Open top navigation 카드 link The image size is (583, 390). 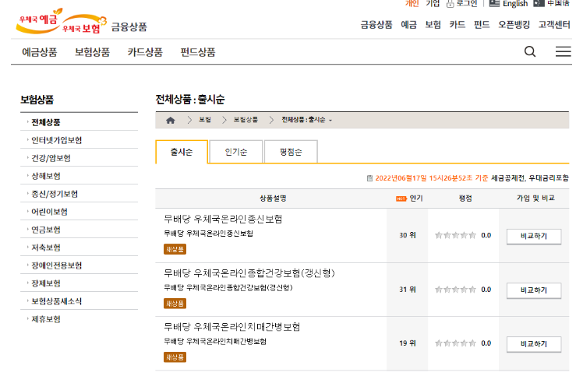[458, 24]
